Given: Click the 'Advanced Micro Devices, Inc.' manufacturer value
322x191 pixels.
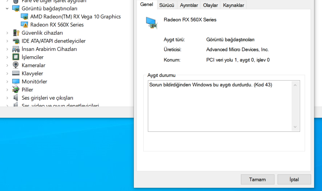Looking at the screenshot, I should tap(237, 49).
